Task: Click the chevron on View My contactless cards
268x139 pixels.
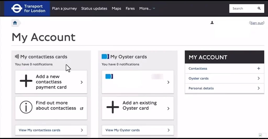Action: point(82,130)
